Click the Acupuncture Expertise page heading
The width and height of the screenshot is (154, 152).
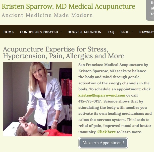pyautogui.click(x=64, y=52)
